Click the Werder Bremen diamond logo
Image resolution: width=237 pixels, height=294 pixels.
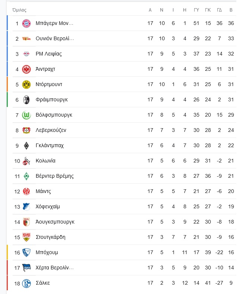tap(26, 176)
